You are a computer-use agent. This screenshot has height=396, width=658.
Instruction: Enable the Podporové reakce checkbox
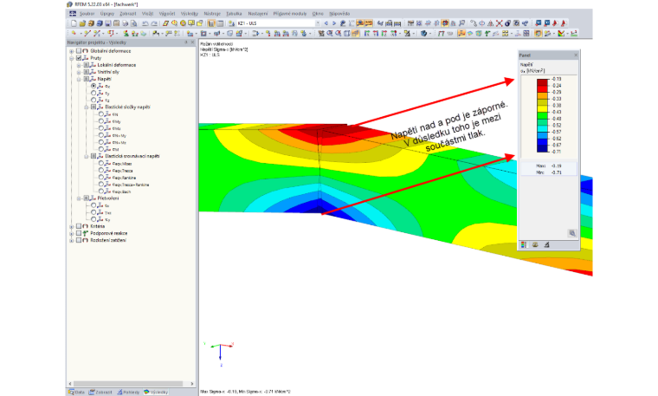coord(79,233)
